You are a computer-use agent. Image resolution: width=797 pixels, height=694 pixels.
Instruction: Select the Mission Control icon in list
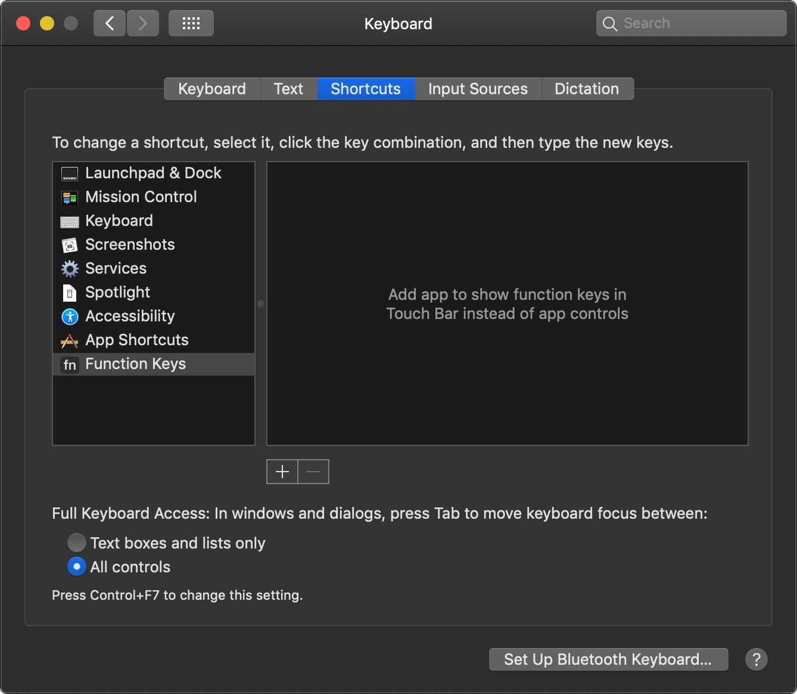pos(70,197)
